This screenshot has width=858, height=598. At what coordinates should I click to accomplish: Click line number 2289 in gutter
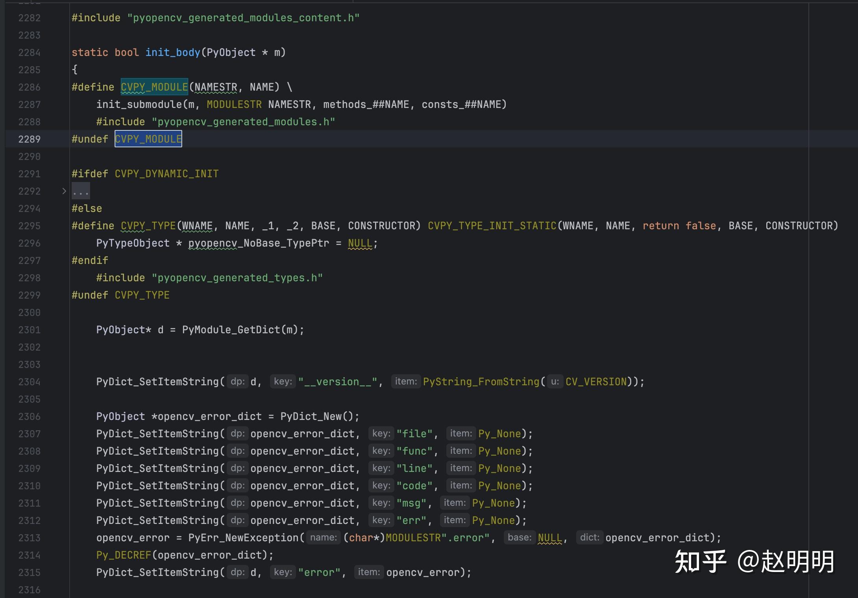[29, 139]
